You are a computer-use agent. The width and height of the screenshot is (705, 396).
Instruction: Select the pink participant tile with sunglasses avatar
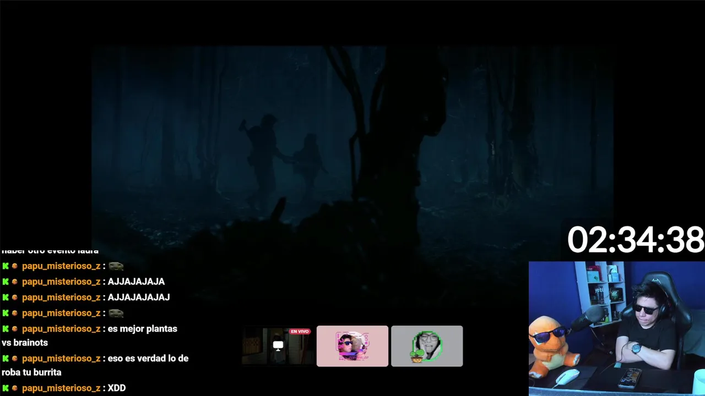352,346
